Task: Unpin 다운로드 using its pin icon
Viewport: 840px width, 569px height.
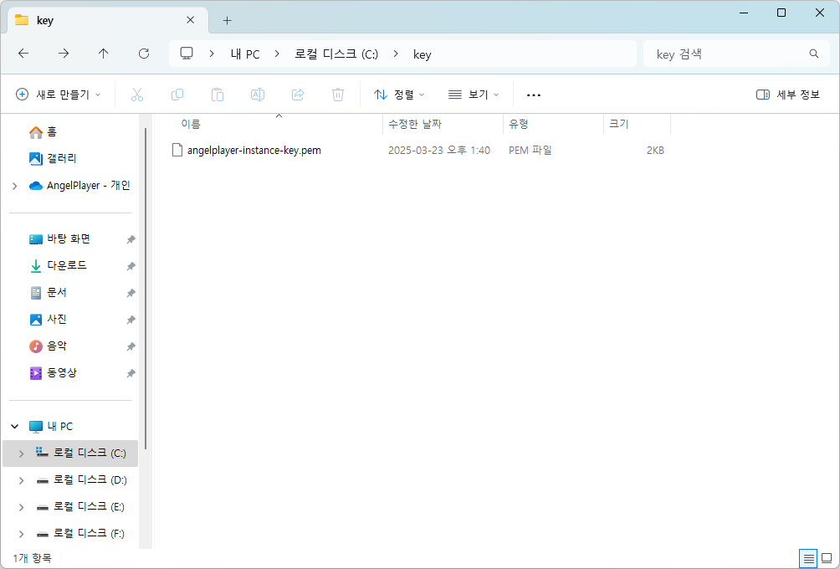Action: [x=131, y=266]
